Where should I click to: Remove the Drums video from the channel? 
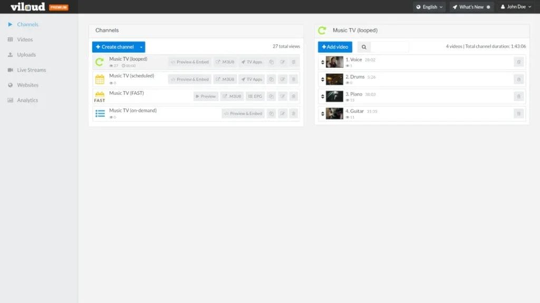click(518, 79)
